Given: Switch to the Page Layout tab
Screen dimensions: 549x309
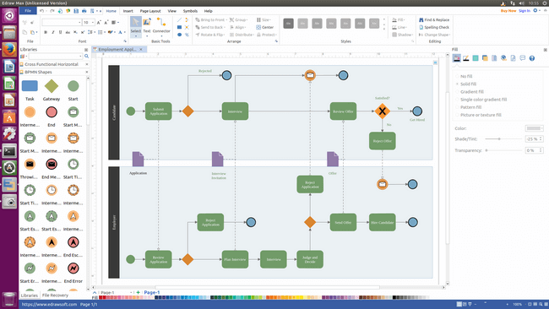Looking at the screenshot, I should click(150, 11).
